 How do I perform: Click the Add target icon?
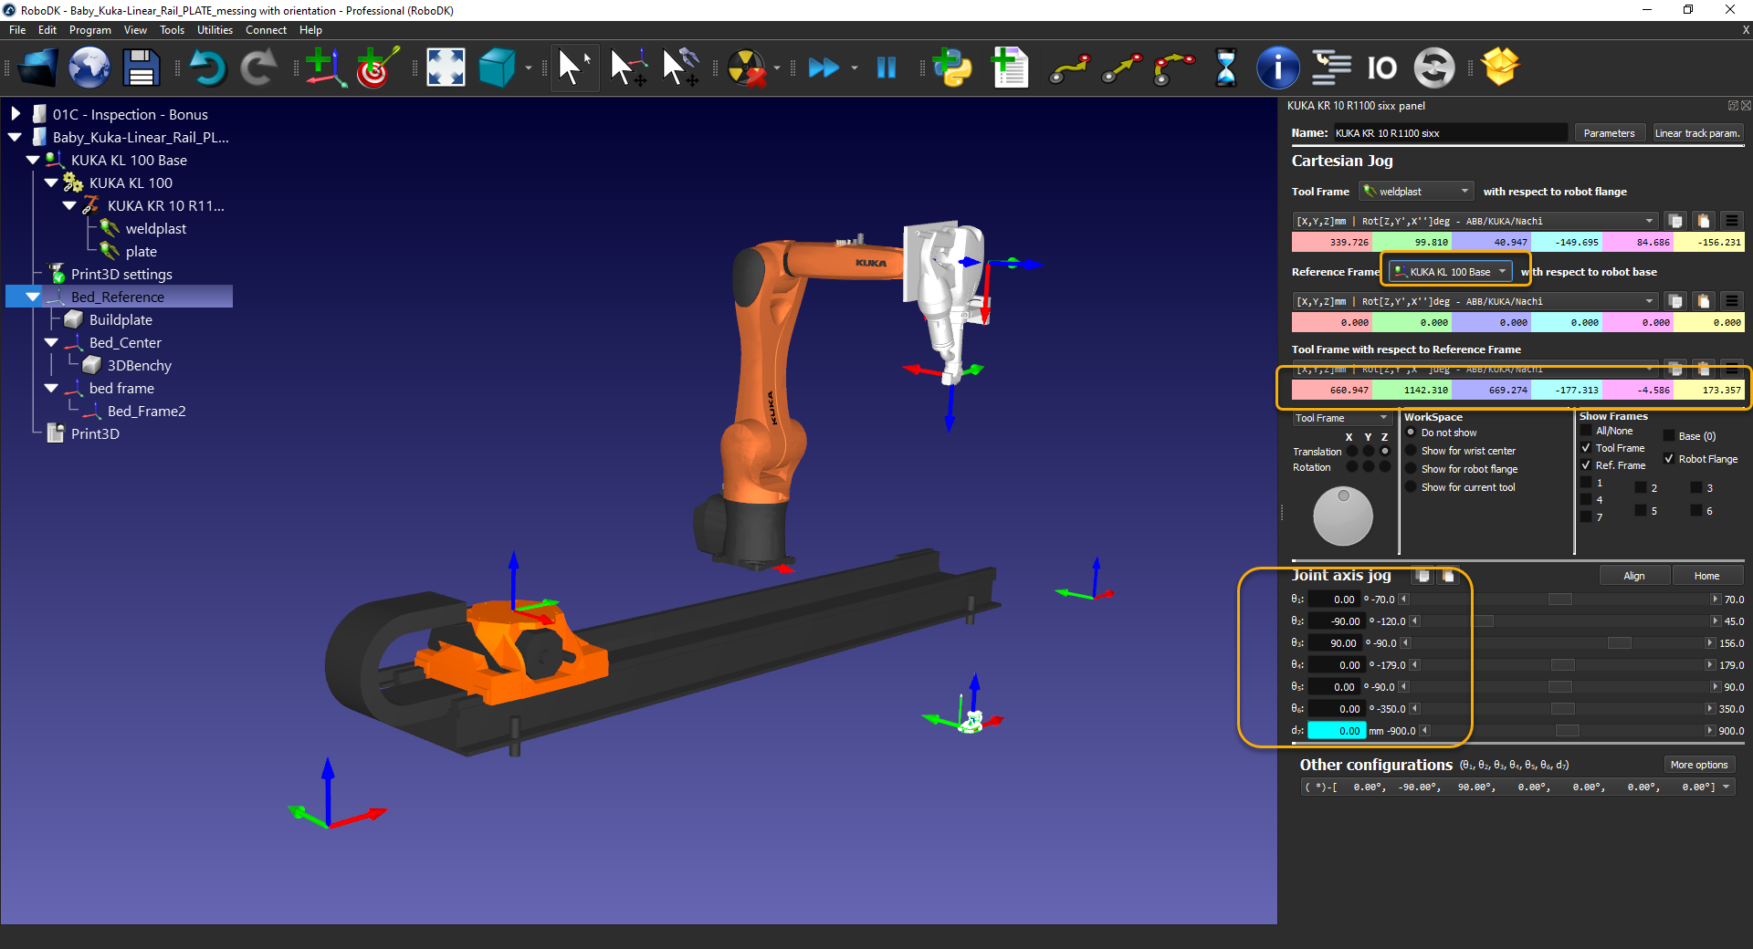pos(377,68)
